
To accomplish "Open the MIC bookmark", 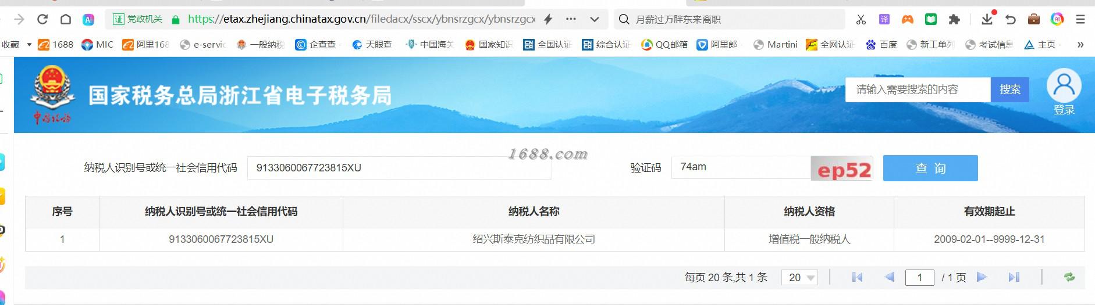I will point(97,45).
